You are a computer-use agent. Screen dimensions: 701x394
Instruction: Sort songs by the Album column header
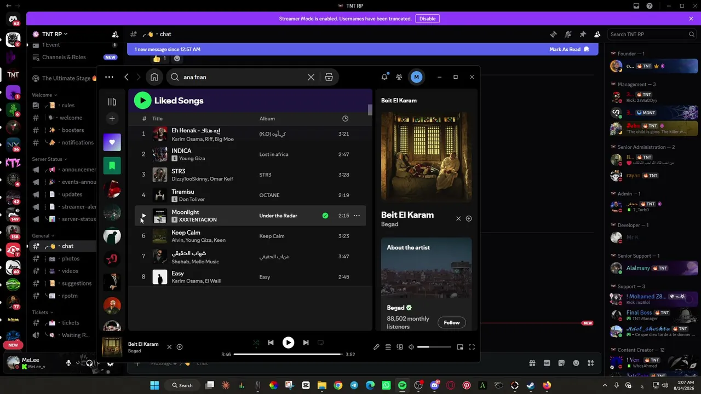267,119
